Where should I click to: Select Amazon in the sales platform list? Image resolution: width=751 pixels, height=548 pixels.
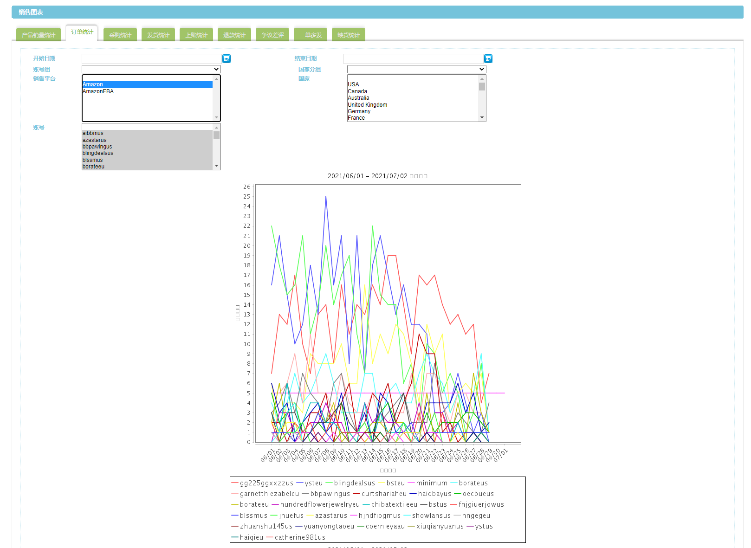(x=93, y=84)
